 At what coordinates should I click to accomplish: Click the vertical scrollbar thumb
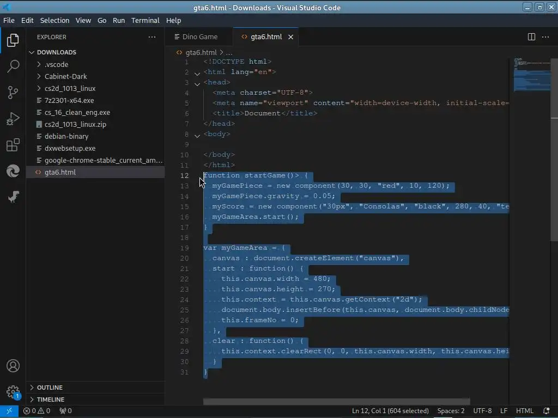554,149
